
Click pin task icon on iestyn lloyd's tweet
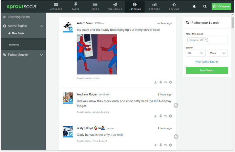(161, 145)
